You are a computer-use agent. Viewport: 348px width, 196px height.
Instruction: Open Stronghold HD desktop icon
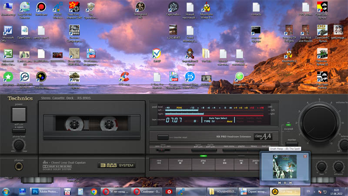click(140, 10)
